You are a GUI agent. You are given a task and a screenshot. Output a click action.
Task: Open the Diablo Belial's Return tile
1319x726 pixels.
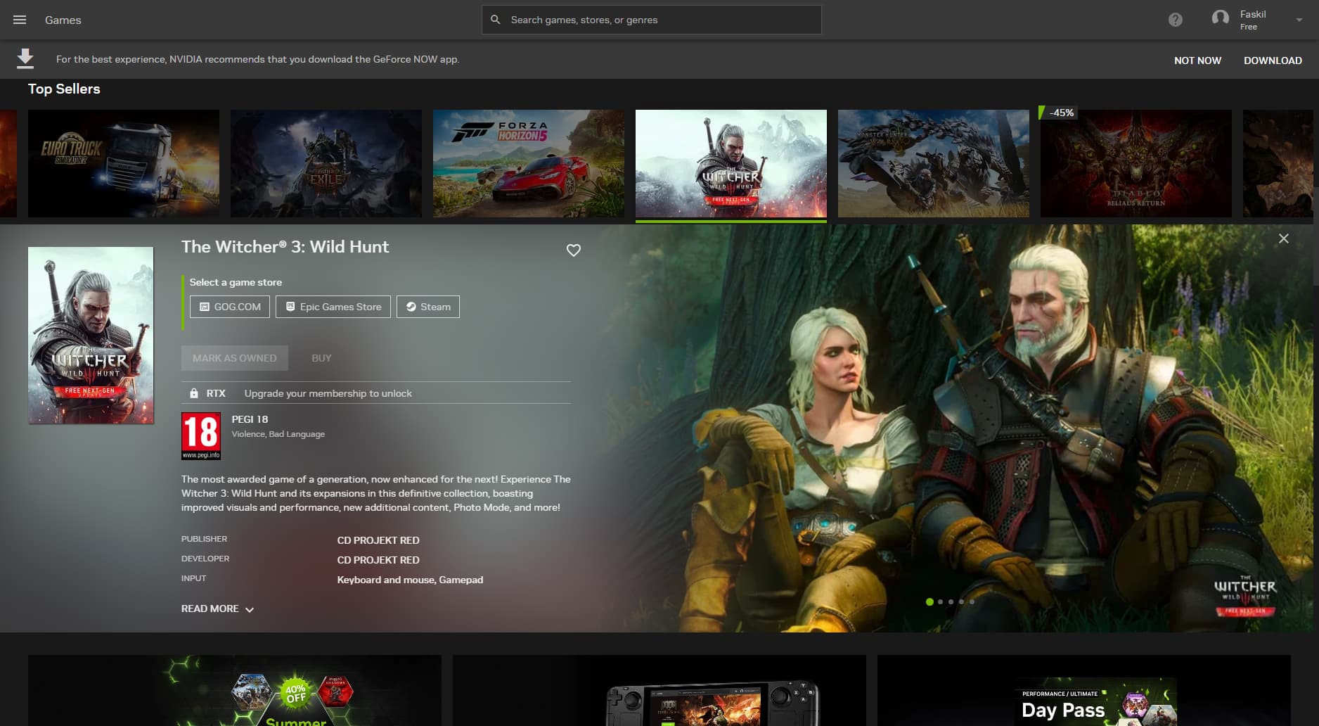tap(1136, 163)
